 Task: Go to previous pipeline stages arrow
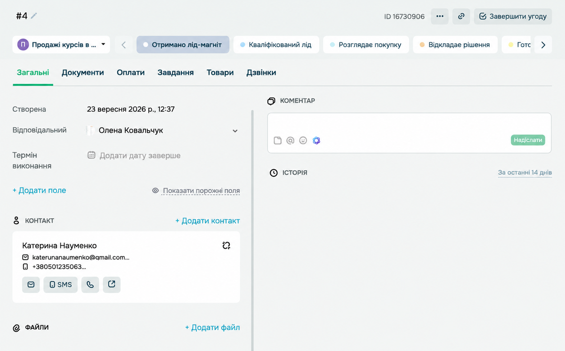[123, 45]
